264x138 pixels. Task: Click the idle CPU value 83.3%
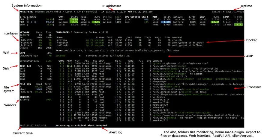[74, 25]
